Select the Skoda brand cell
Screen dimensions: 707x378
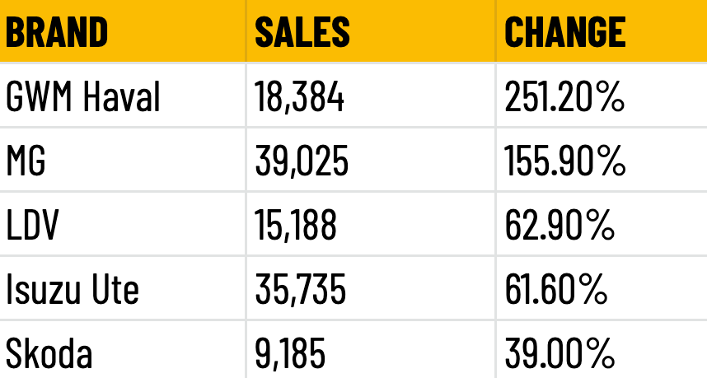(123, 350)
